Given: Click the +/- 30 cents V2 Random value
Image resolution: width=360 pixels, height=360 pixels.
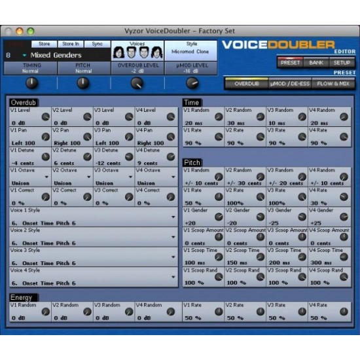Looking at the screenshot, I should [x=244, y=183].
